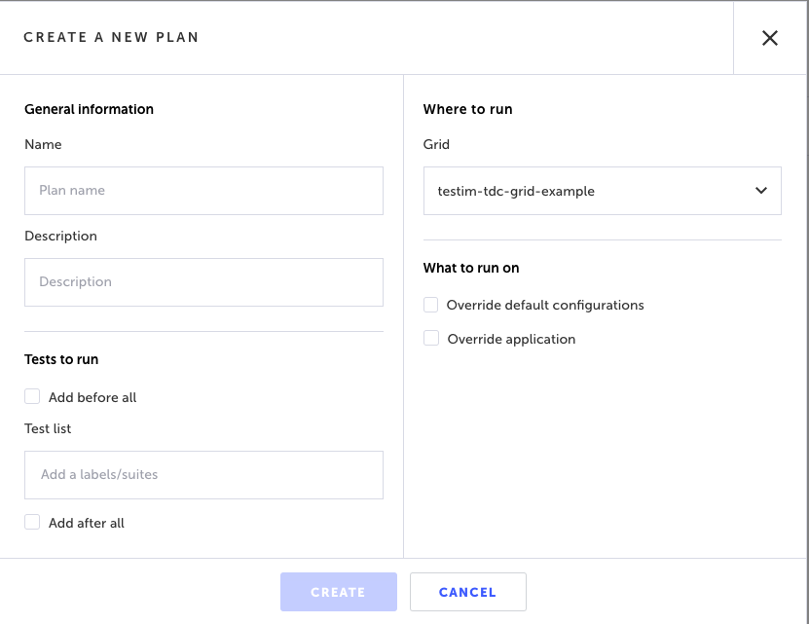This screenshot has height=624, width=809.
Task: Click the Tests to run heading
Action: click(x=61, y=359)
